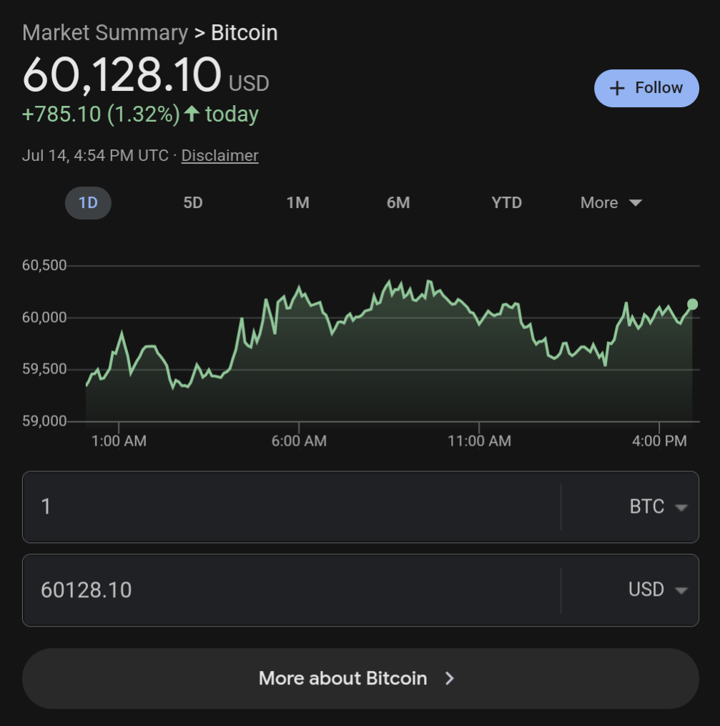Open the Disclaimer link

[220, 155]
